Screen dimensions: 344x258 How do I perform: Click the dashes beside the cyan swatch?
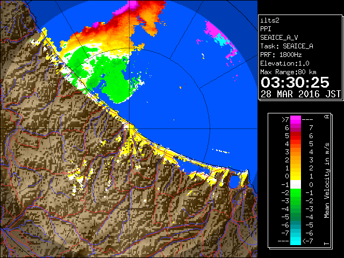[x=283, y=241]
